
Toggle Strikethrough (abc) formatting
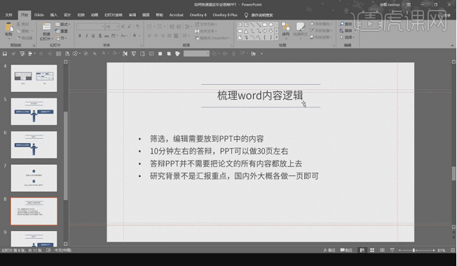click(x=107, y=36)
